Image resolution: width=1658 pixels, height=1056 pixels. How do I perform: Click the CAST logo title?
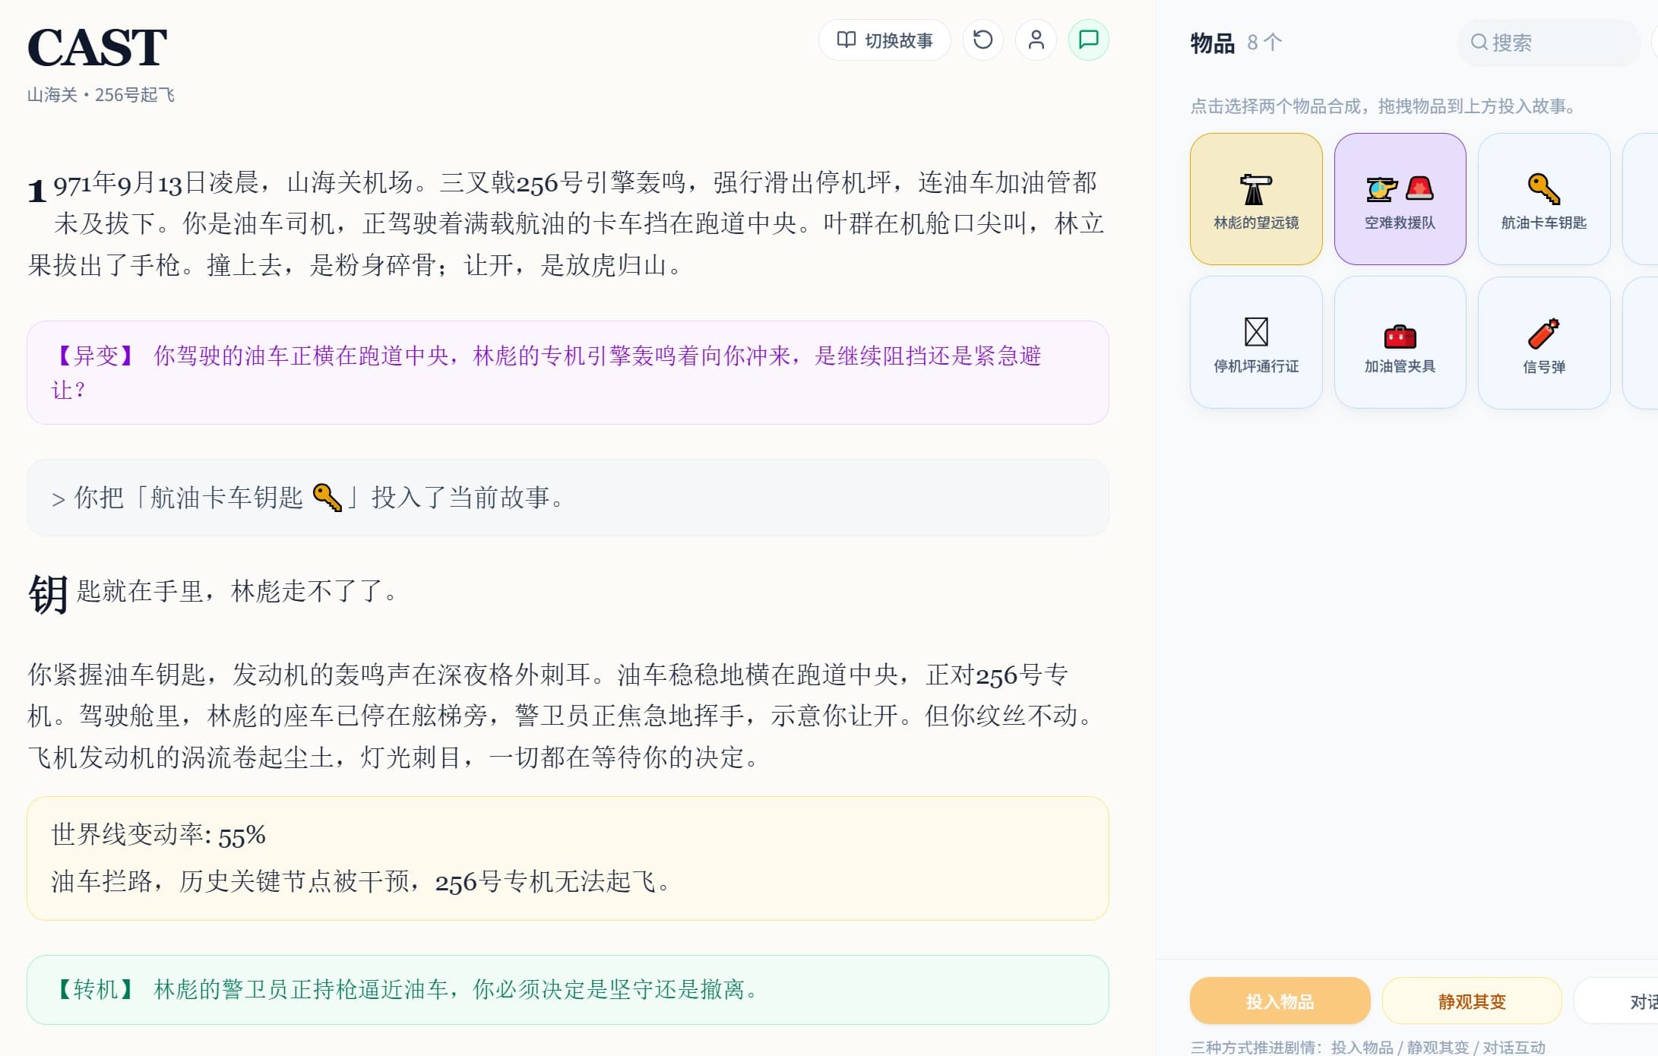coord(97,47)
